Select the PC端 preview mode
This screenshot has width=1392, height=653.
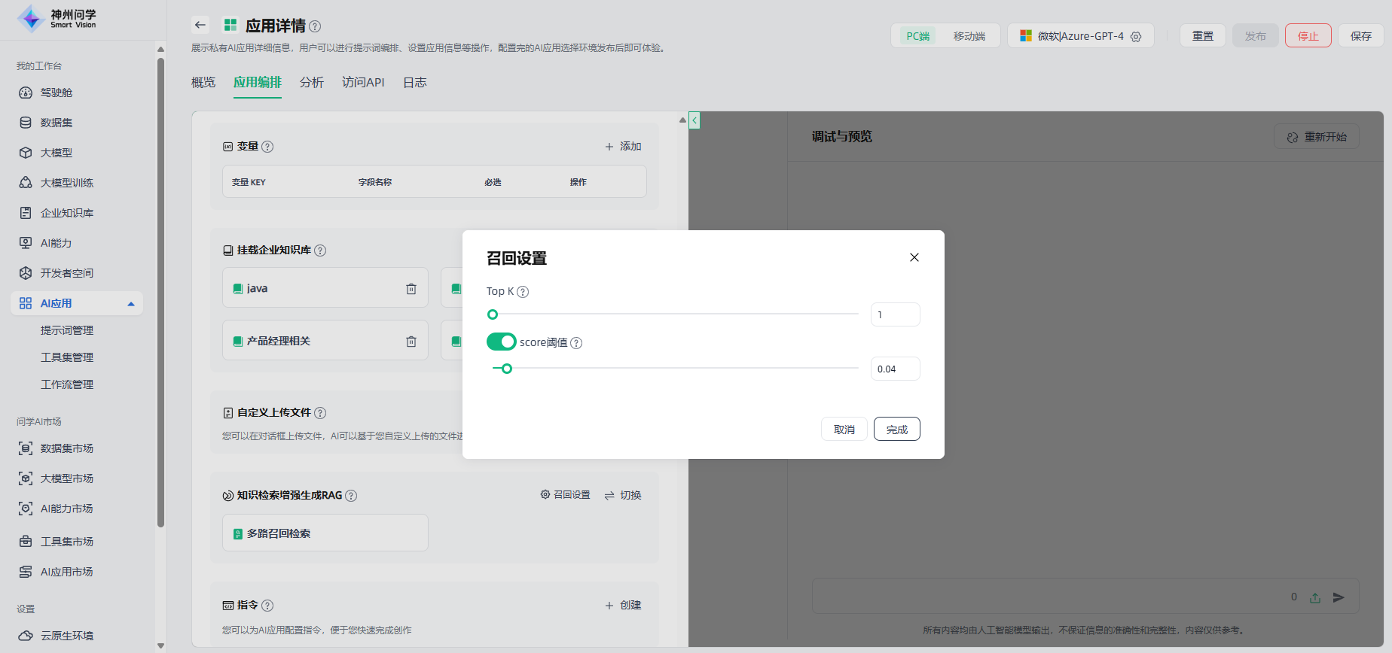(917, 36)
